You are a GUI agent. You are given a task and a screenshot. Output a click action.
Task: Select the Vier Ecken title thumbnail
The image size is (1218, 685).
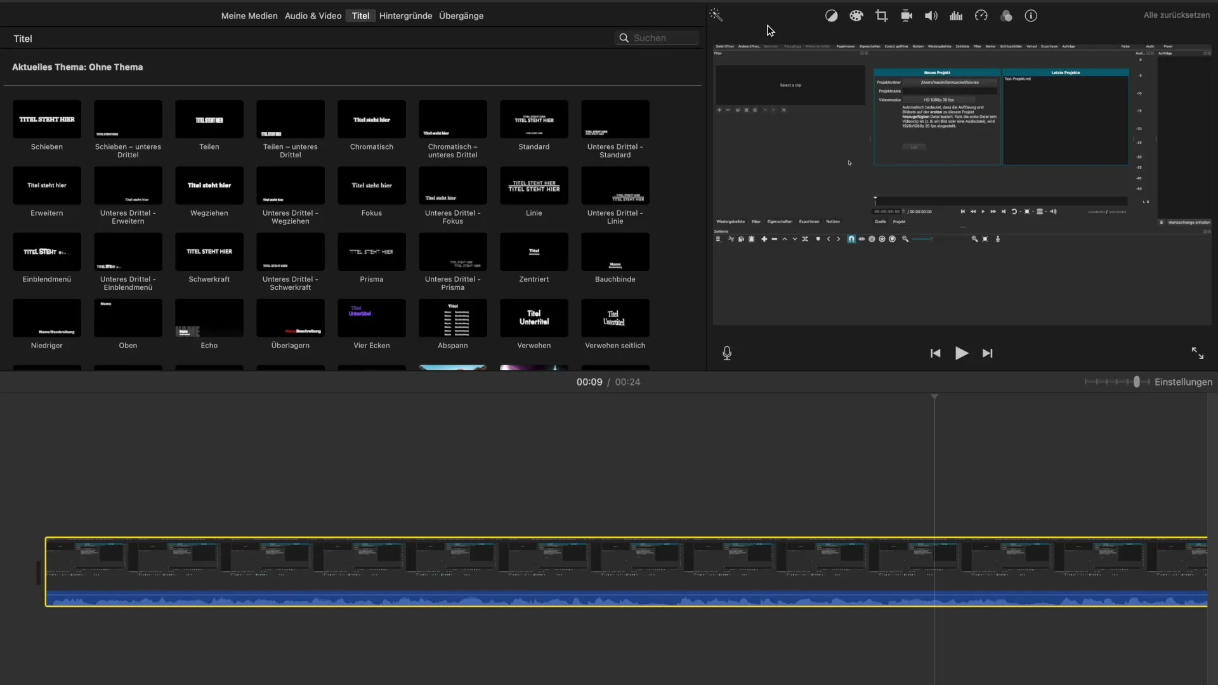click(x=372, y=318)
